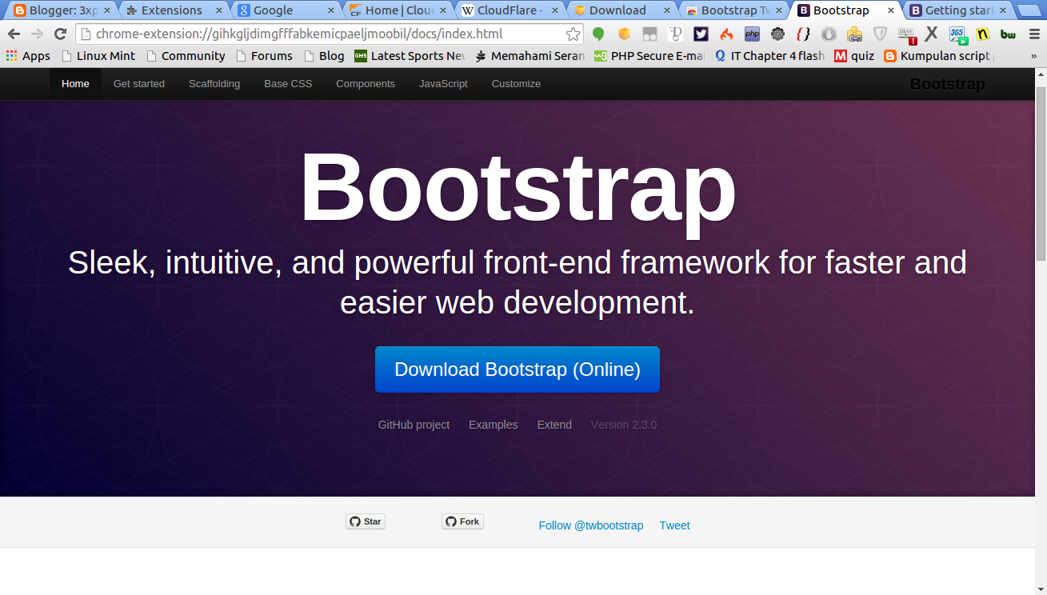Switch to the Download tab
Viewport: 1047px width, 595px height.
(x=622, y=10)
